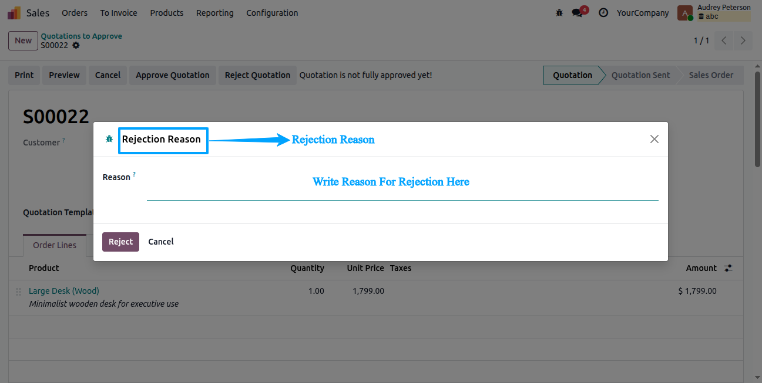This screenshot has height=383, width=762.
Task: Select the Sales Order status stage
Action: click(x=711, y=75)
